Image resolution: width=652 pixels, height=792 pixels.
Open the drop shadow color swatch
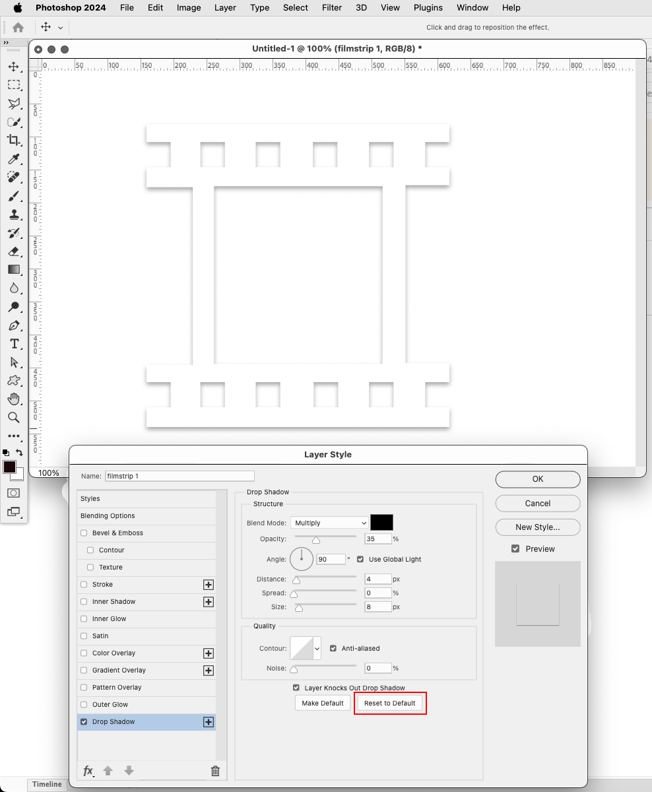(383, 522)
